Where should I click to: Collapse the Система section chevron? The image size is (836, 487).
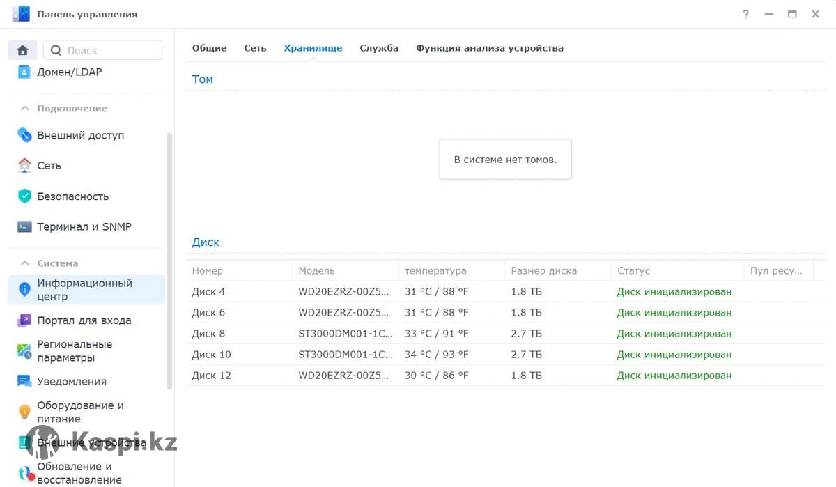[25, 263]
